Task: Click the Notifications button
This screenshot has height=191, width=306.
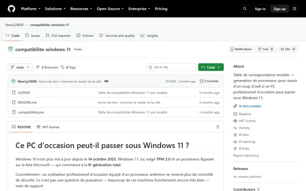Action: click(x=241, y=49)
